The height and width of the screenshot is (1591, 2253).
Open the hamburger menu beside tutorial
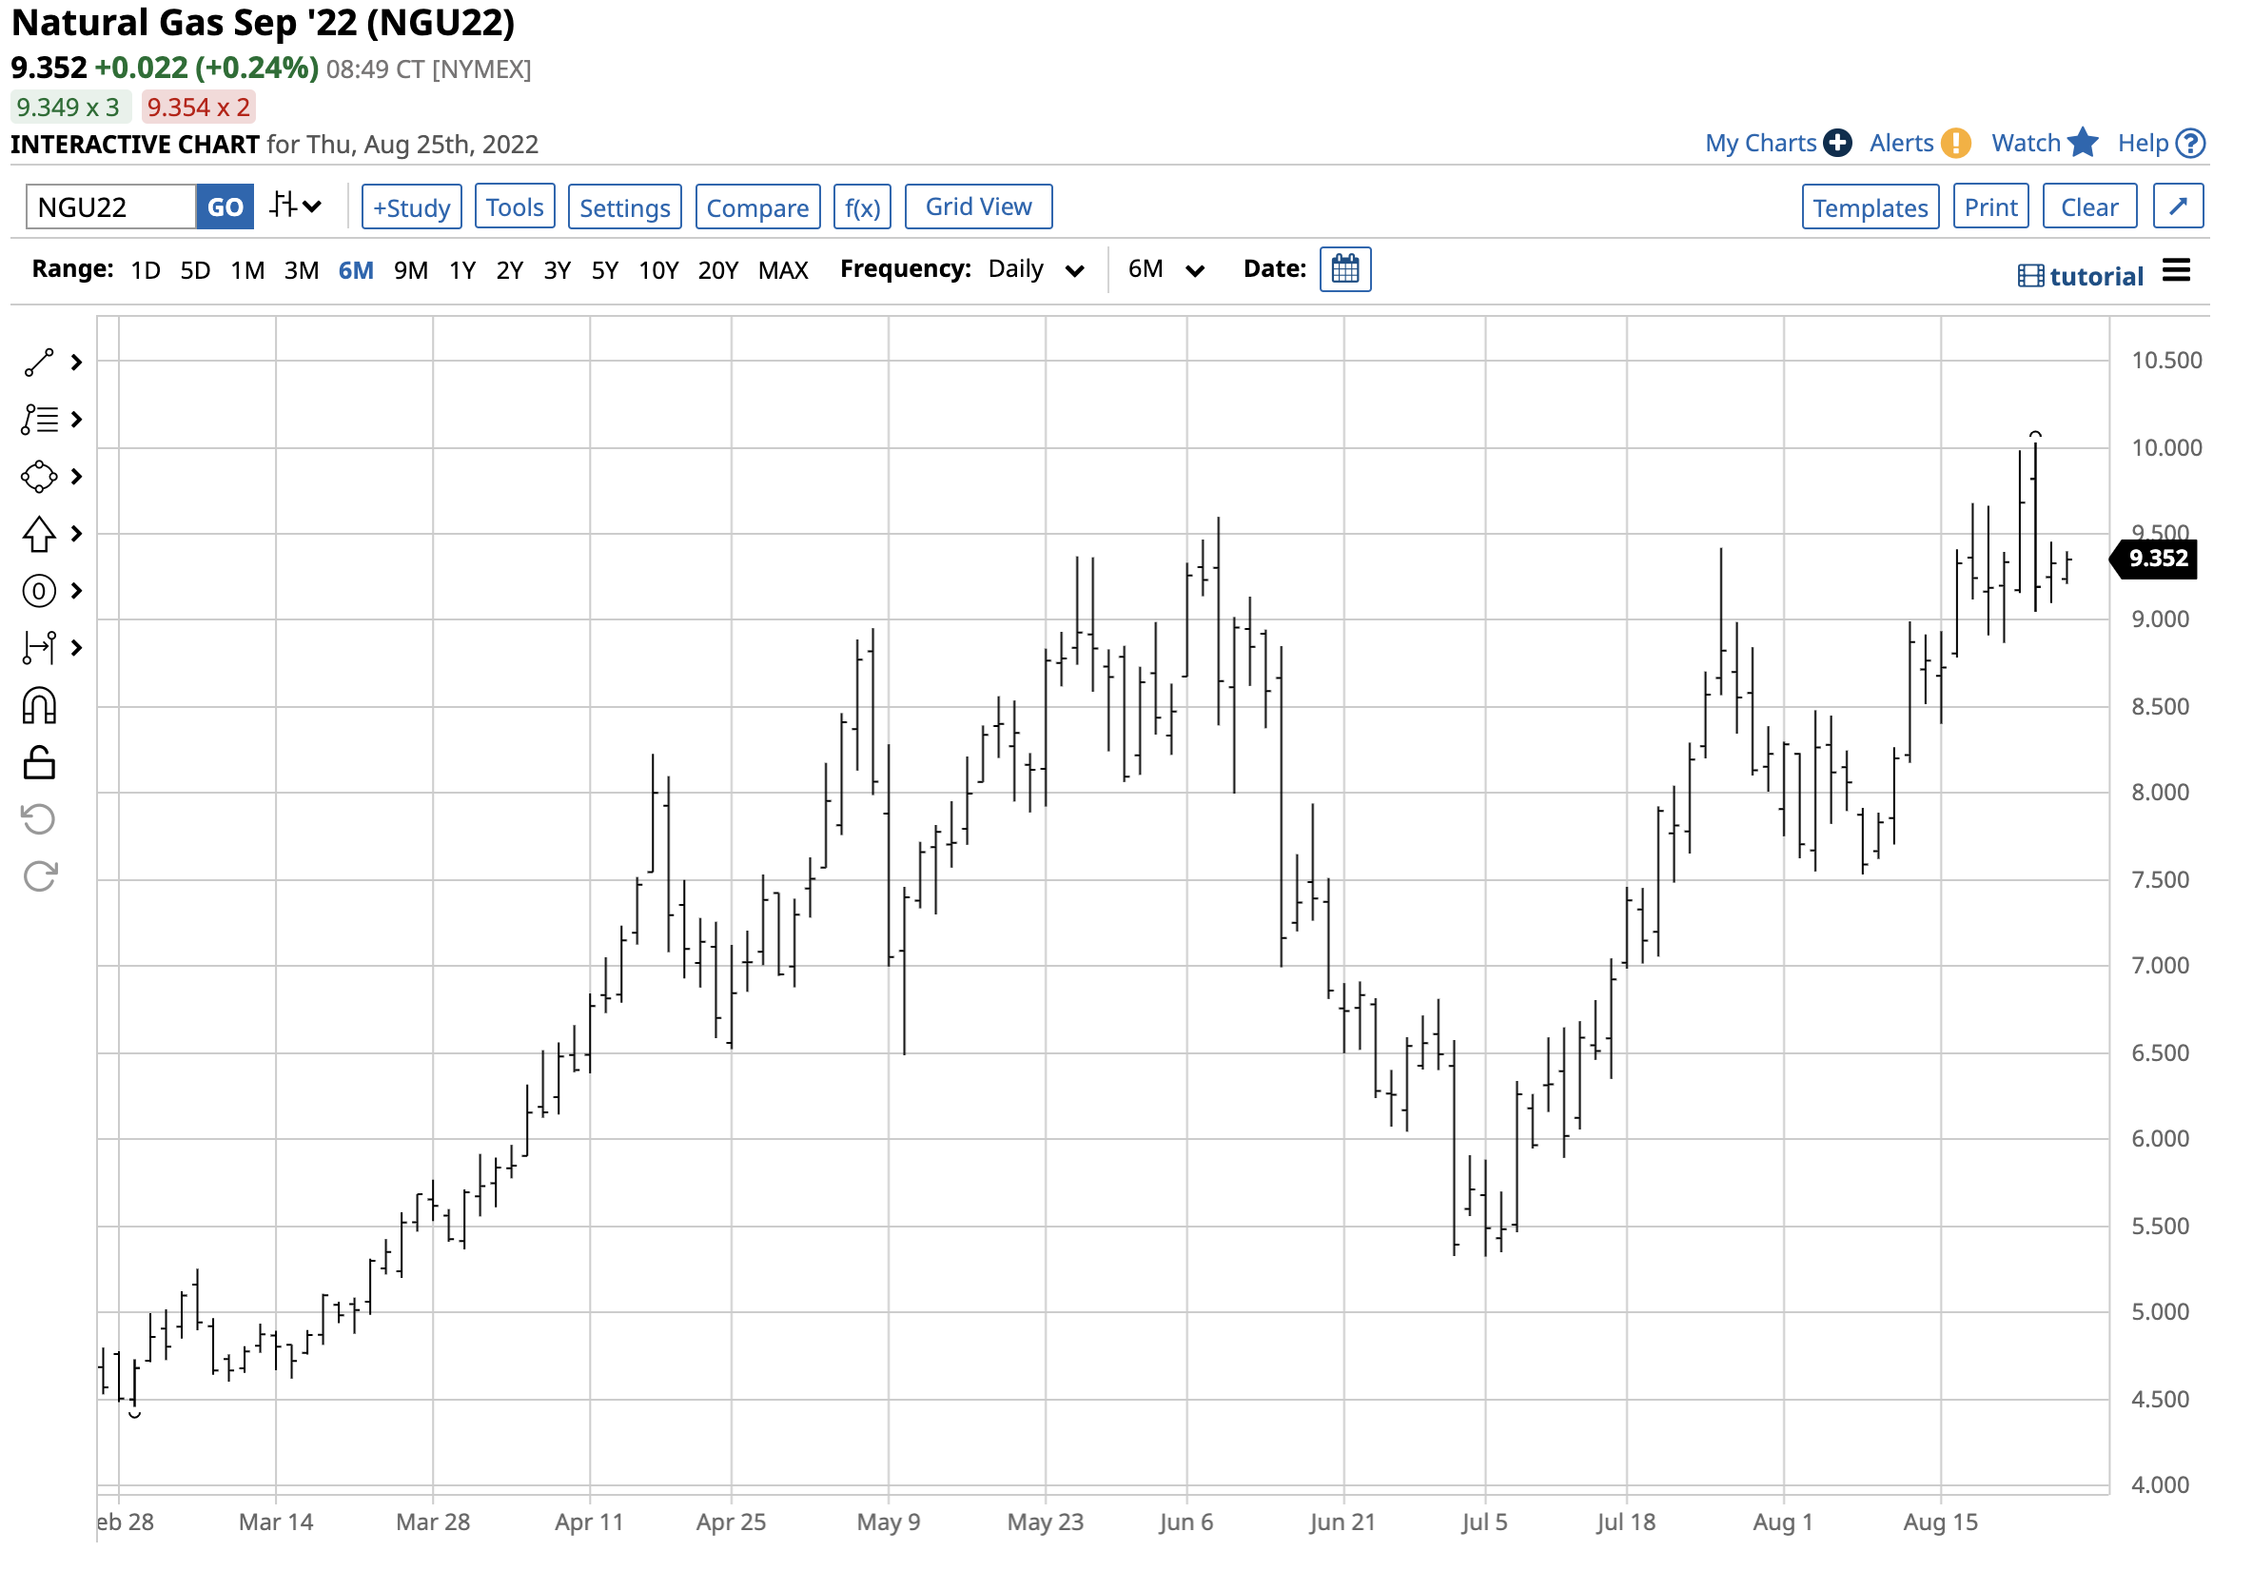[2177, 271]
